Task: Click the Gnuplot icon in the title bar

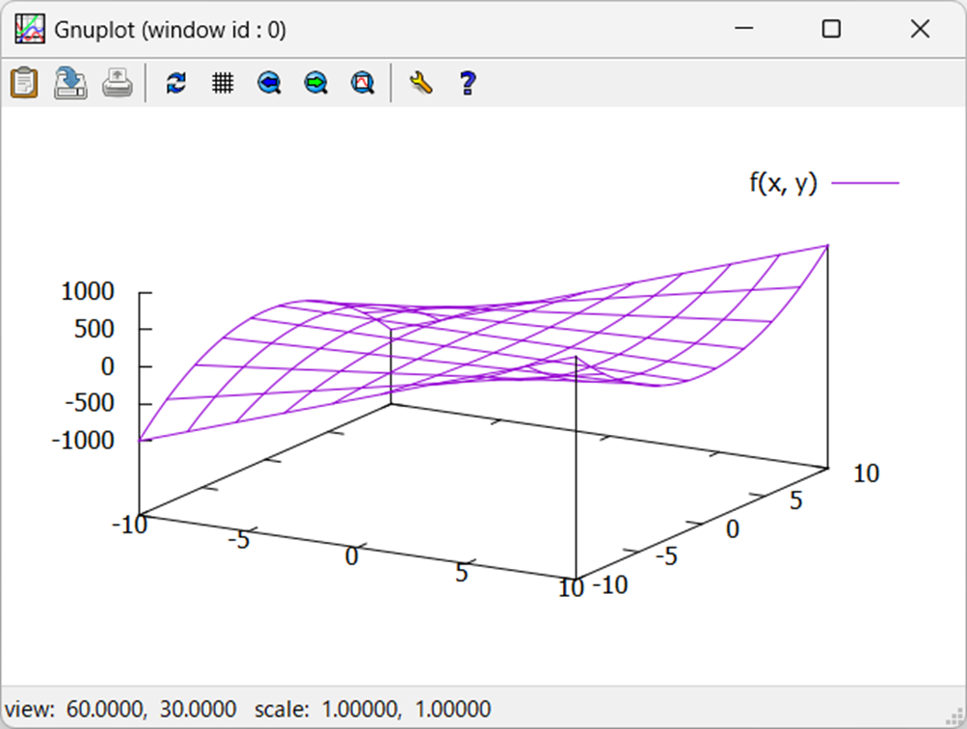Action: click(x=29, y=29)
